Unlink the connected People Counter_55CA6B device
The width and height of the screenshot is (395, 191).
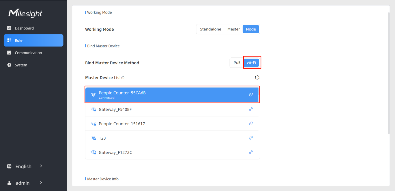click(x=251, y=95)
